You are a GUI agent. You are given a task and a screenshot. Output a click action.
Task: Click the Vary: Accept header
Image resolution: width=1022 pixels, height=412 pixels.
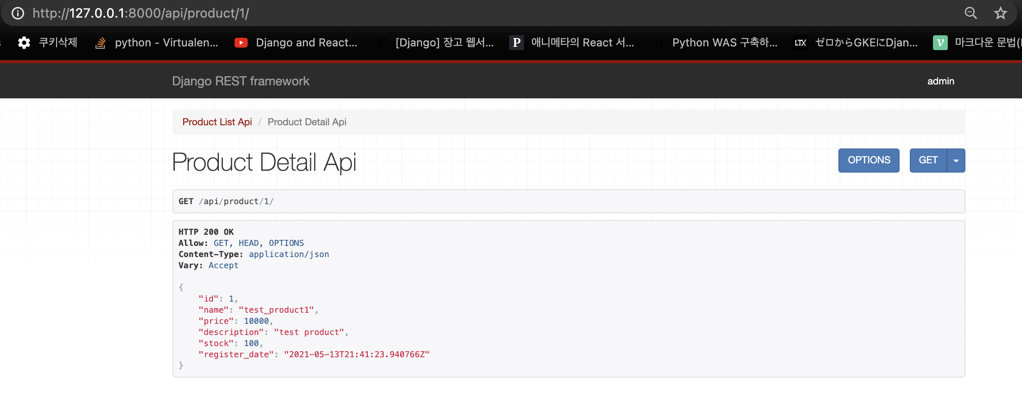208,265
